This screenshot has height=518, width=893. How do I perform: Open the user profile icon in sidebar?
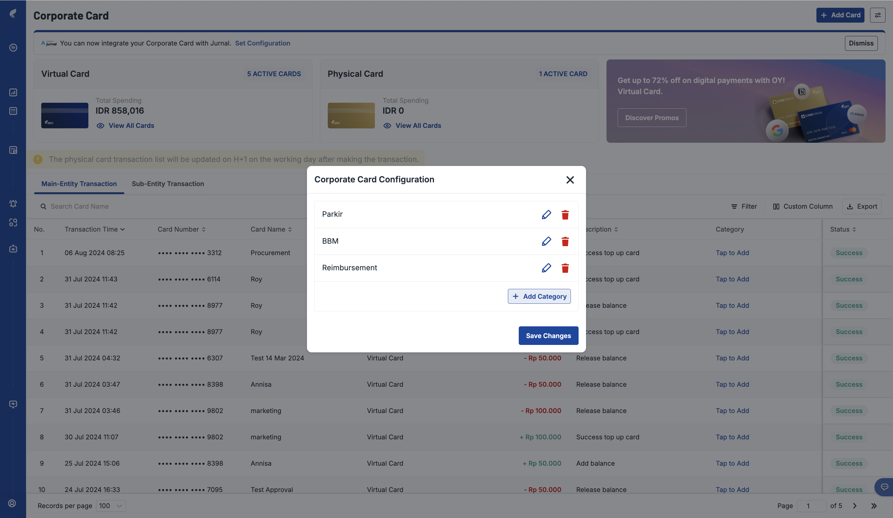click(12, 503)
